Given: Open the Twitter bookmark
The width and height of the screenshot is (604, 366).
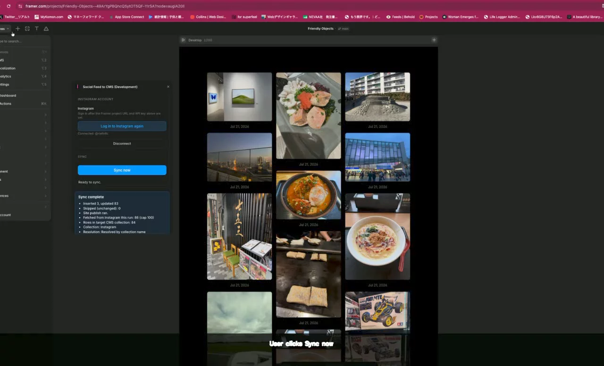Looking at the screenshot, I should coord(15,17).
